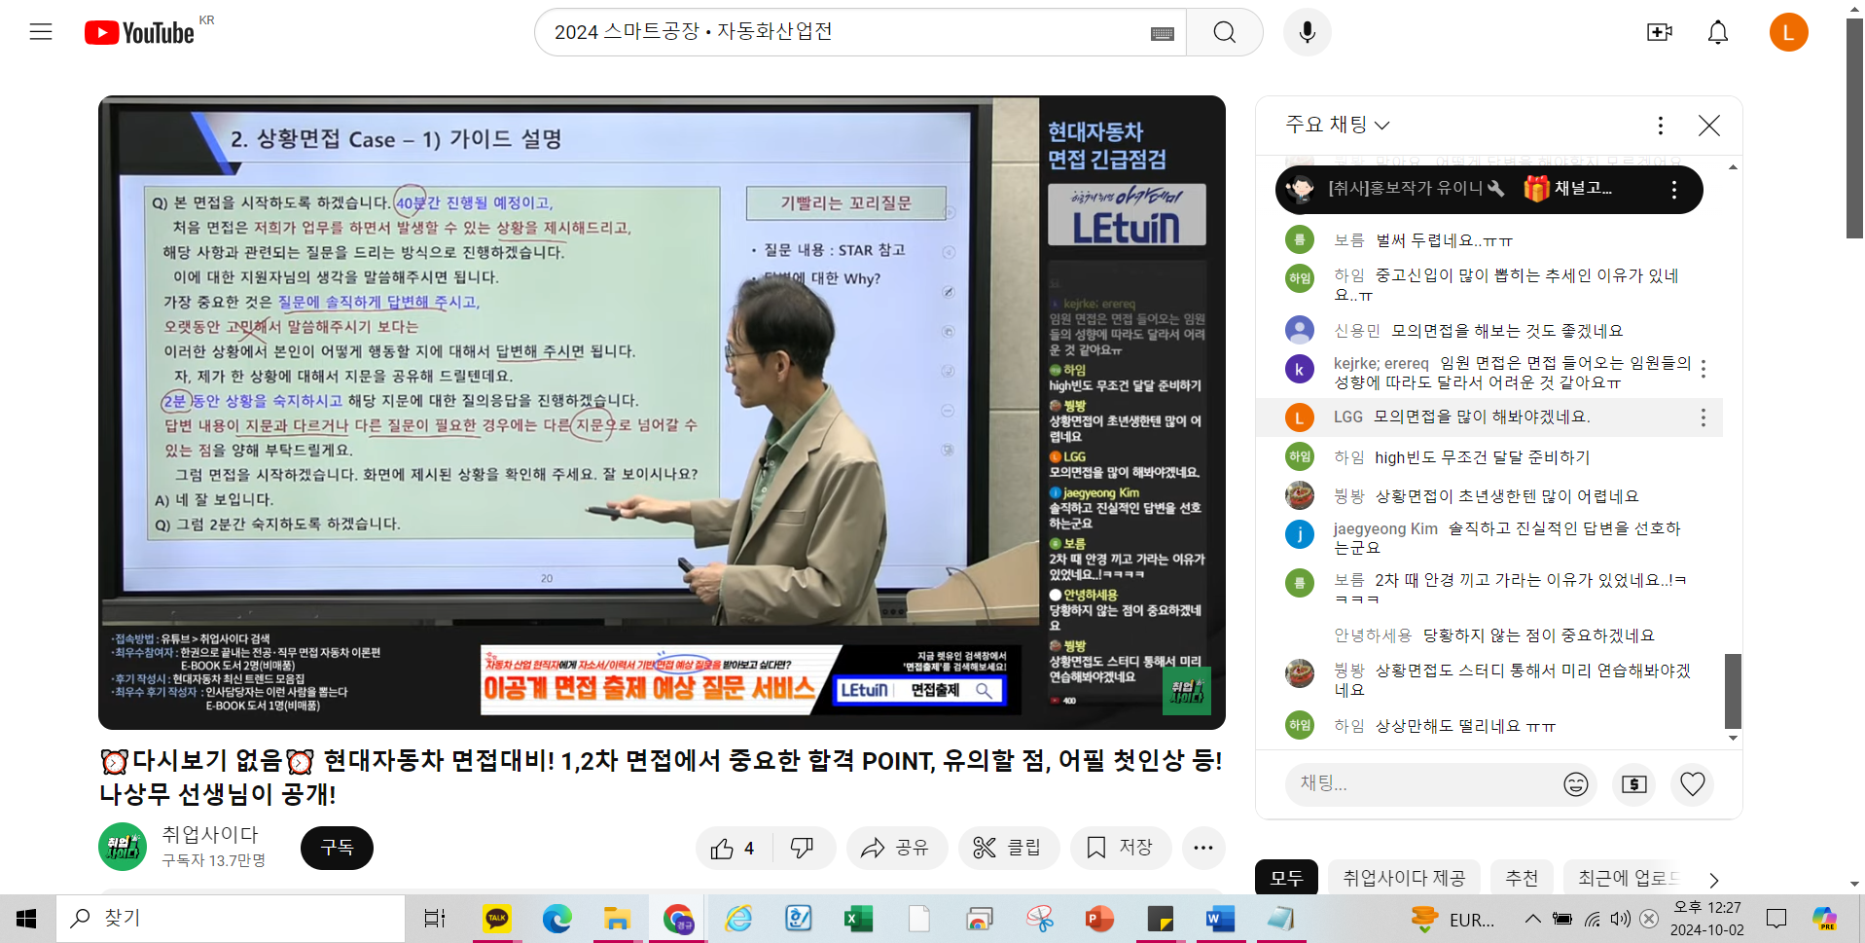Toggle the heart reaction in chat

[1693, 783]
